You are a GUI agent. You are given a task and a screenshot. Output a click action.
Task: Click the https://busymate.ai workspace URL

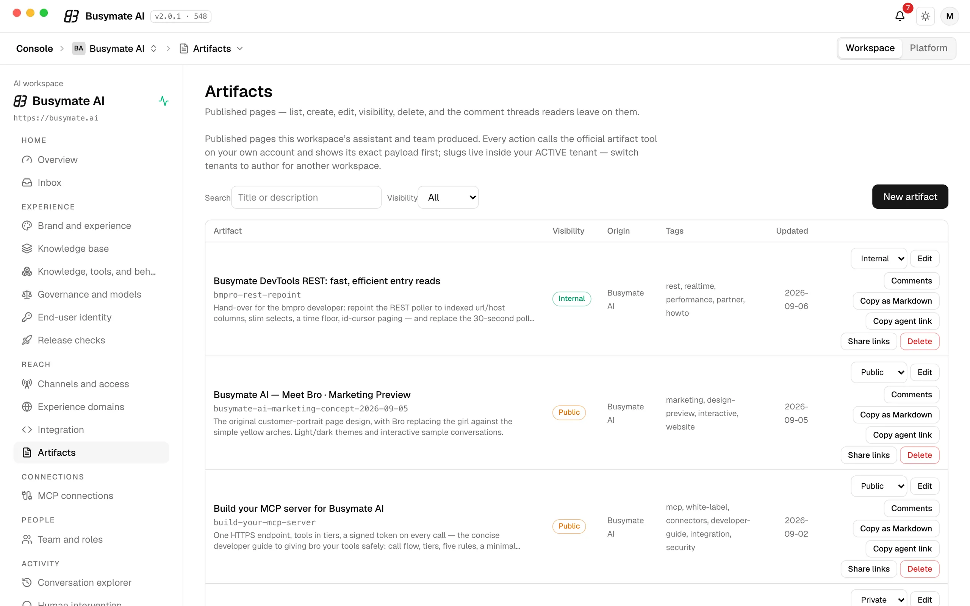[x=56, y=118]
